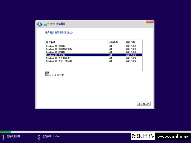Select Windows 10 家庭版 row
Viewport: 191px width, 143px height.
(93, 46)
